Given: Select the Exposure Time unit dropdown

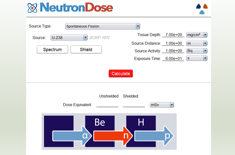Looking at the screenshot, I should [197, 58].
